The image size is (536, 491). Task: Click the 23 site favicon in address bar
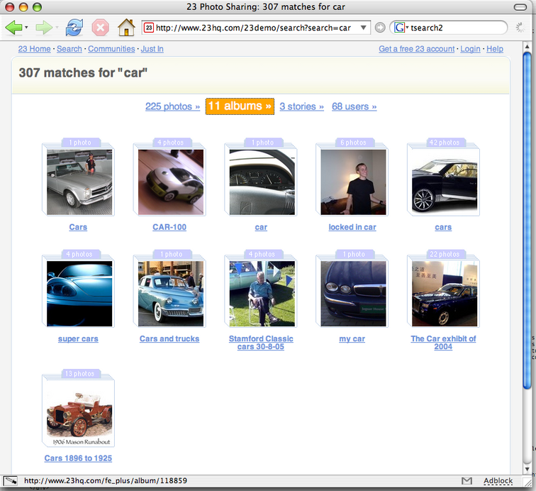point(149,28)
